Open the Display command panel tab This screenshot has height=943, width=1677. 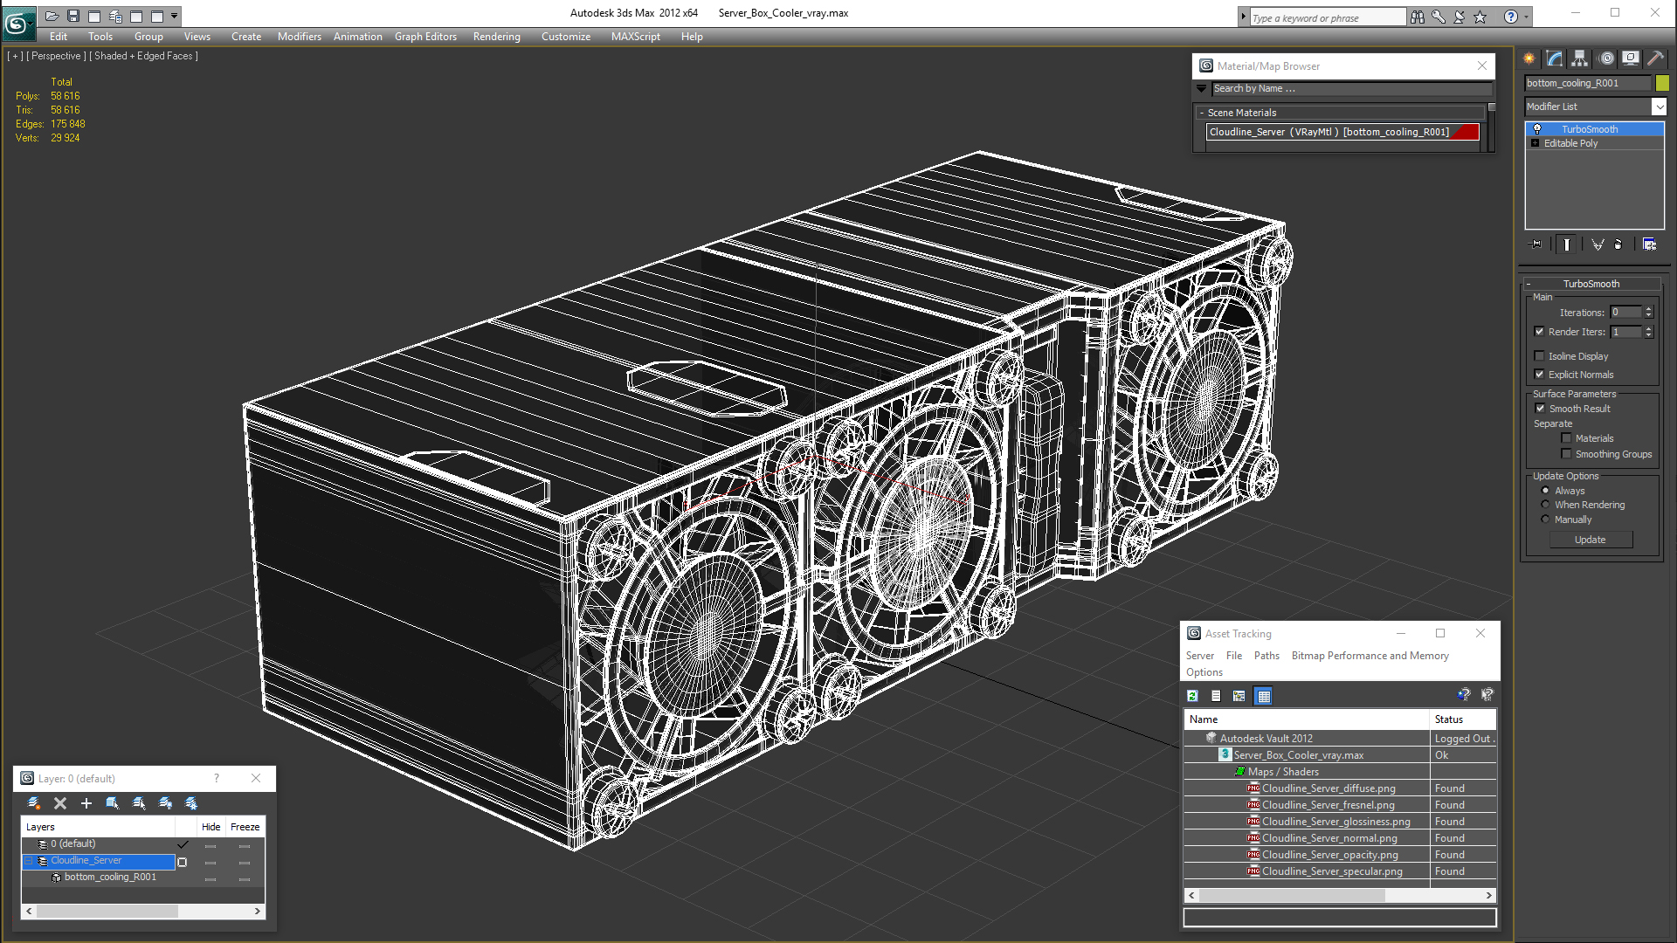coord(1631,59)
